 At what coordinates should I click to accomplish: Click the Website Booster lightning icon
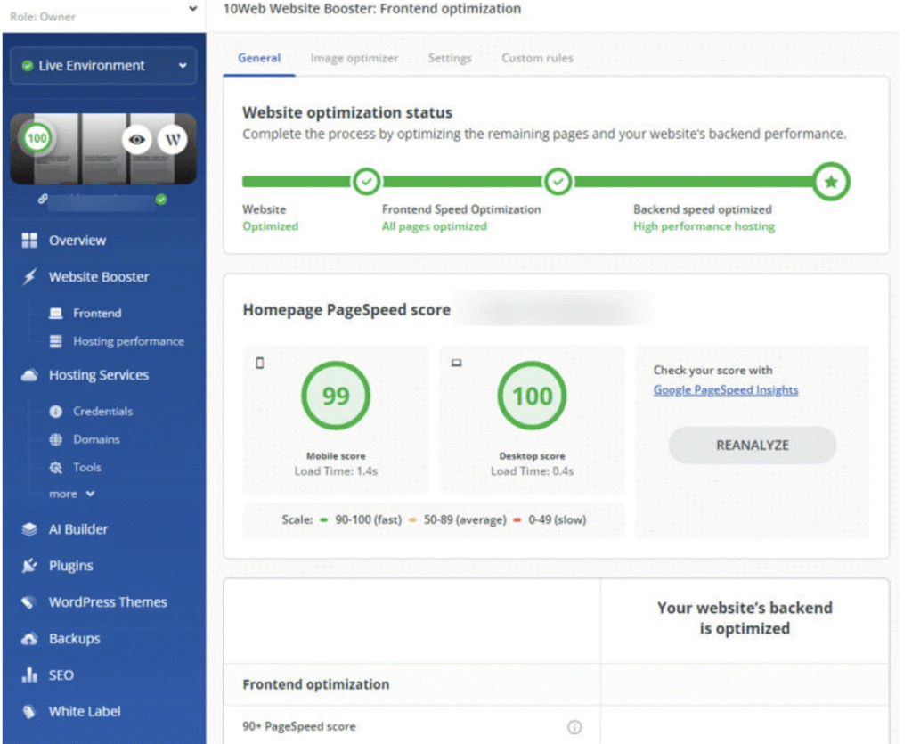(x=29, y=277)
